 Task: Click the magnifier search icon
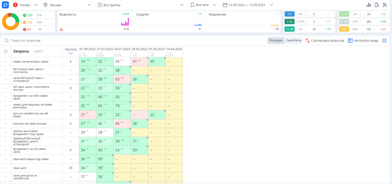coord(7,41)
